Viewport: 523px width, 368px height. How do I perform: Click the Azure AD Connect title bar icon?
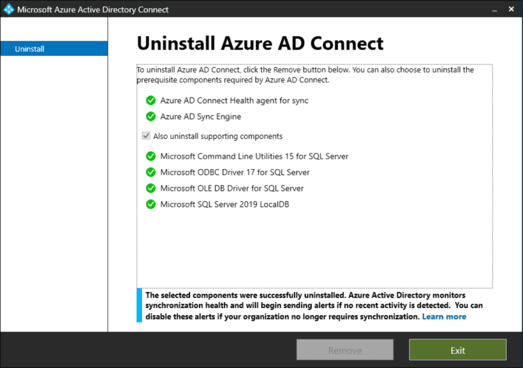pos(8,9)
